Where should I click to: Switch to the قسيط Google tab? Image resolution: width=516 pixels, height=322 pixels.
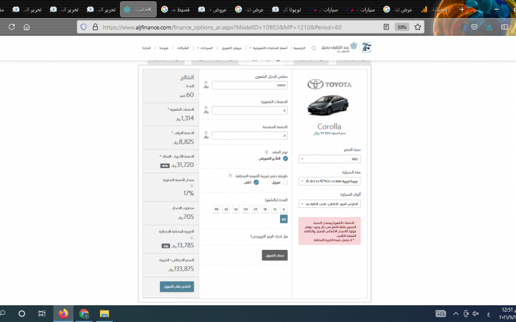tap(175, 9)
